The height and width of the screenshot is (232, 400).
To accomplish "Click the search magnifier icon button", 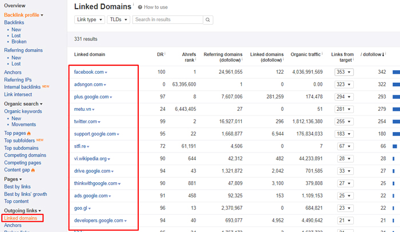I will click(208, 19).
